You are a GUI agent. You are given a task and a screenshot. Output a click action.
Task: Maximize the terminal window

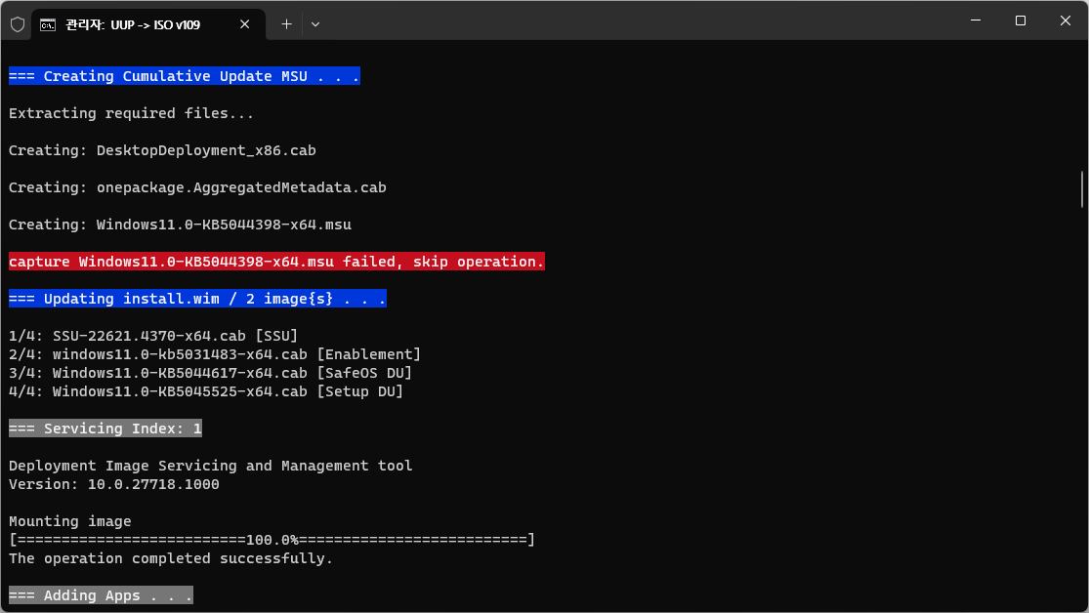point(1021,20)
